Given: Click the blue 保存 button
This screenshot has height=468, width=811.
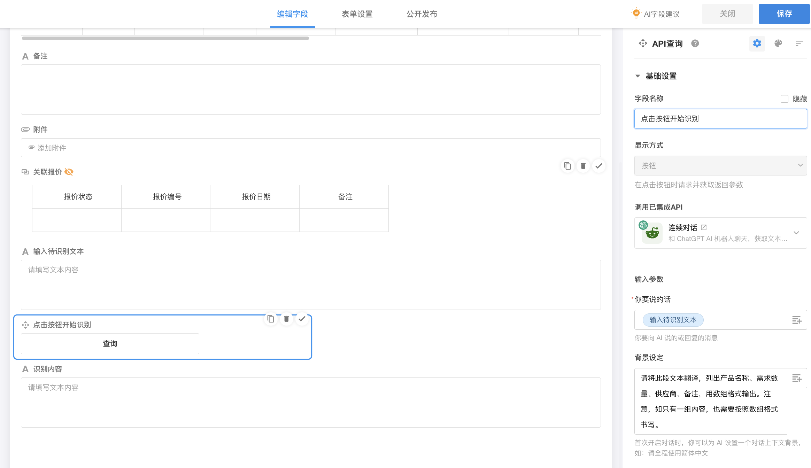Looking at the screenshot, I should [x=784, y=14].
